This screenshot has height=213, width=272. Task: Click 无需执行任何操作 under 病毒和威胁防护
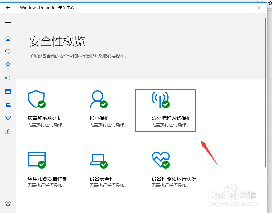click(46, 125)
